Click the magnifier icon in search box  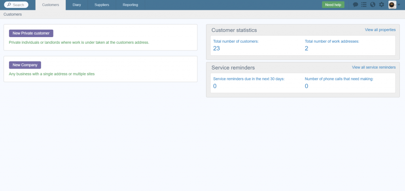coord(9,5)
